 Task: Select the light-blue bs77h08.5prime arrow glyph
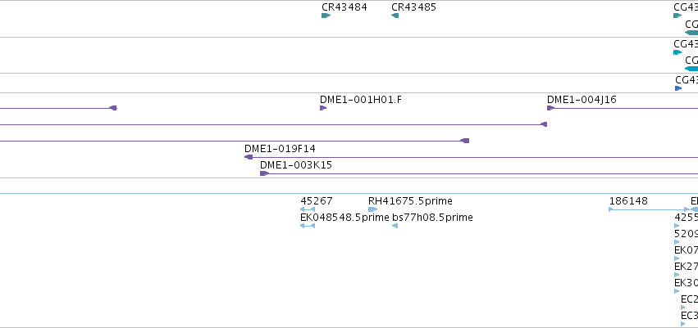[395, 226]
